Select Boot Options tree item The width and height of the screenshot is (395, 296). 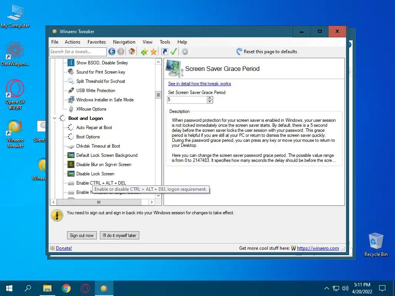(x=88, y=137)
